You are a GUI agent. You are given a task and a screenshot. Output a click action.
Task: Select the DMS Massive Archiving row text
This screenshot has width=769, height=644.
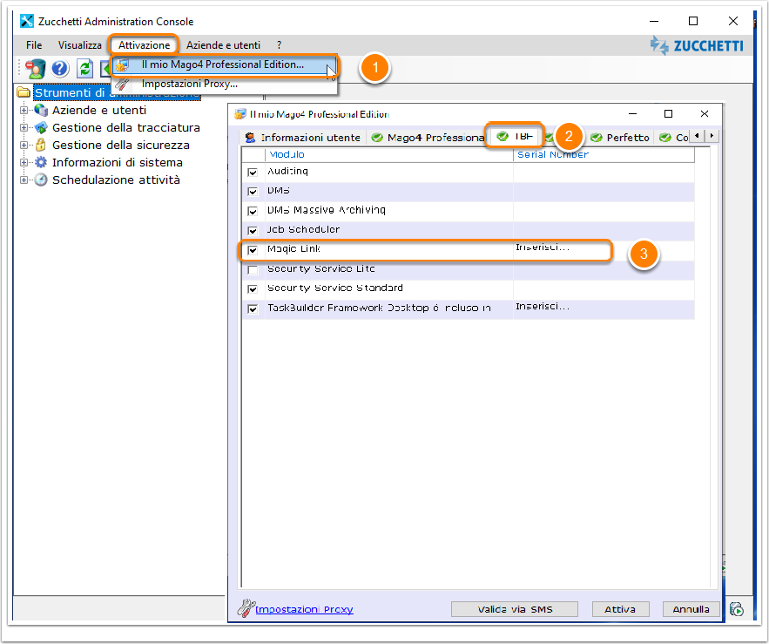(326, 210)
